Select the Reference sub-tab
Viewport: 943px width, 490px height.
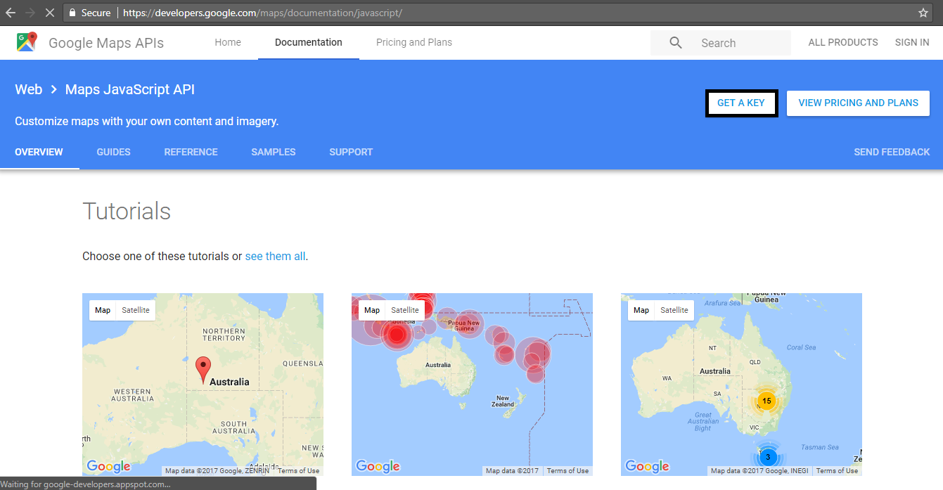[x=191, y=152]
